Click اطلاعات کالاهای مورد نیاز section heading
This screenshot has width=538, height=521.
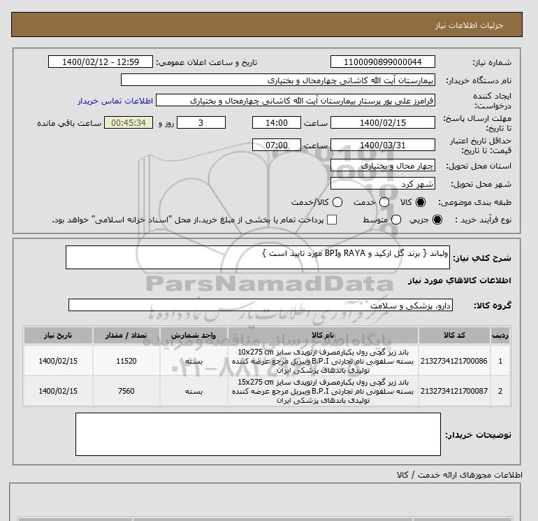pyautogui.click(x=460, y=280)
